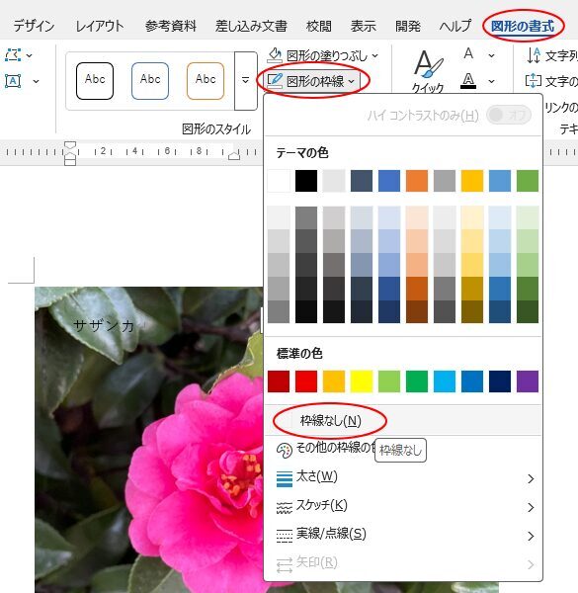Click the Draw Text Box icon
This screenshot has width=578, height=593.
point(13,81)
